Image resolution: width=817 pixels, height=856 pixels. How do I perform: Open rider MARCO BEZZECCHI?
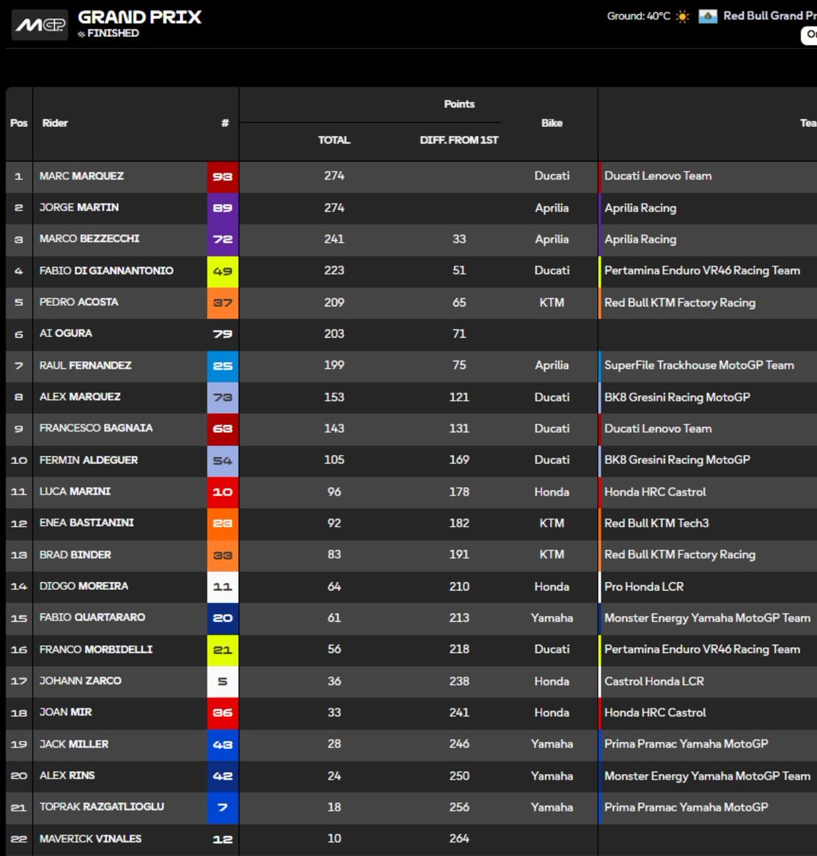(89, 239)
